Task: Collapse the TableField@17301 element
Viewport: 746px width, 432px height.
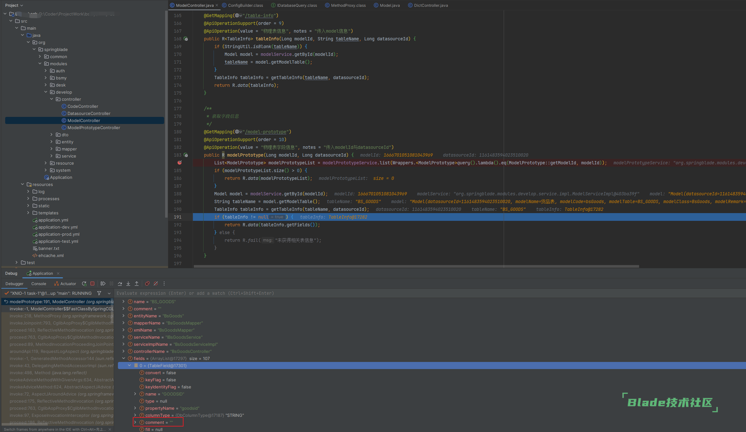Action: (x=129, y=365)
